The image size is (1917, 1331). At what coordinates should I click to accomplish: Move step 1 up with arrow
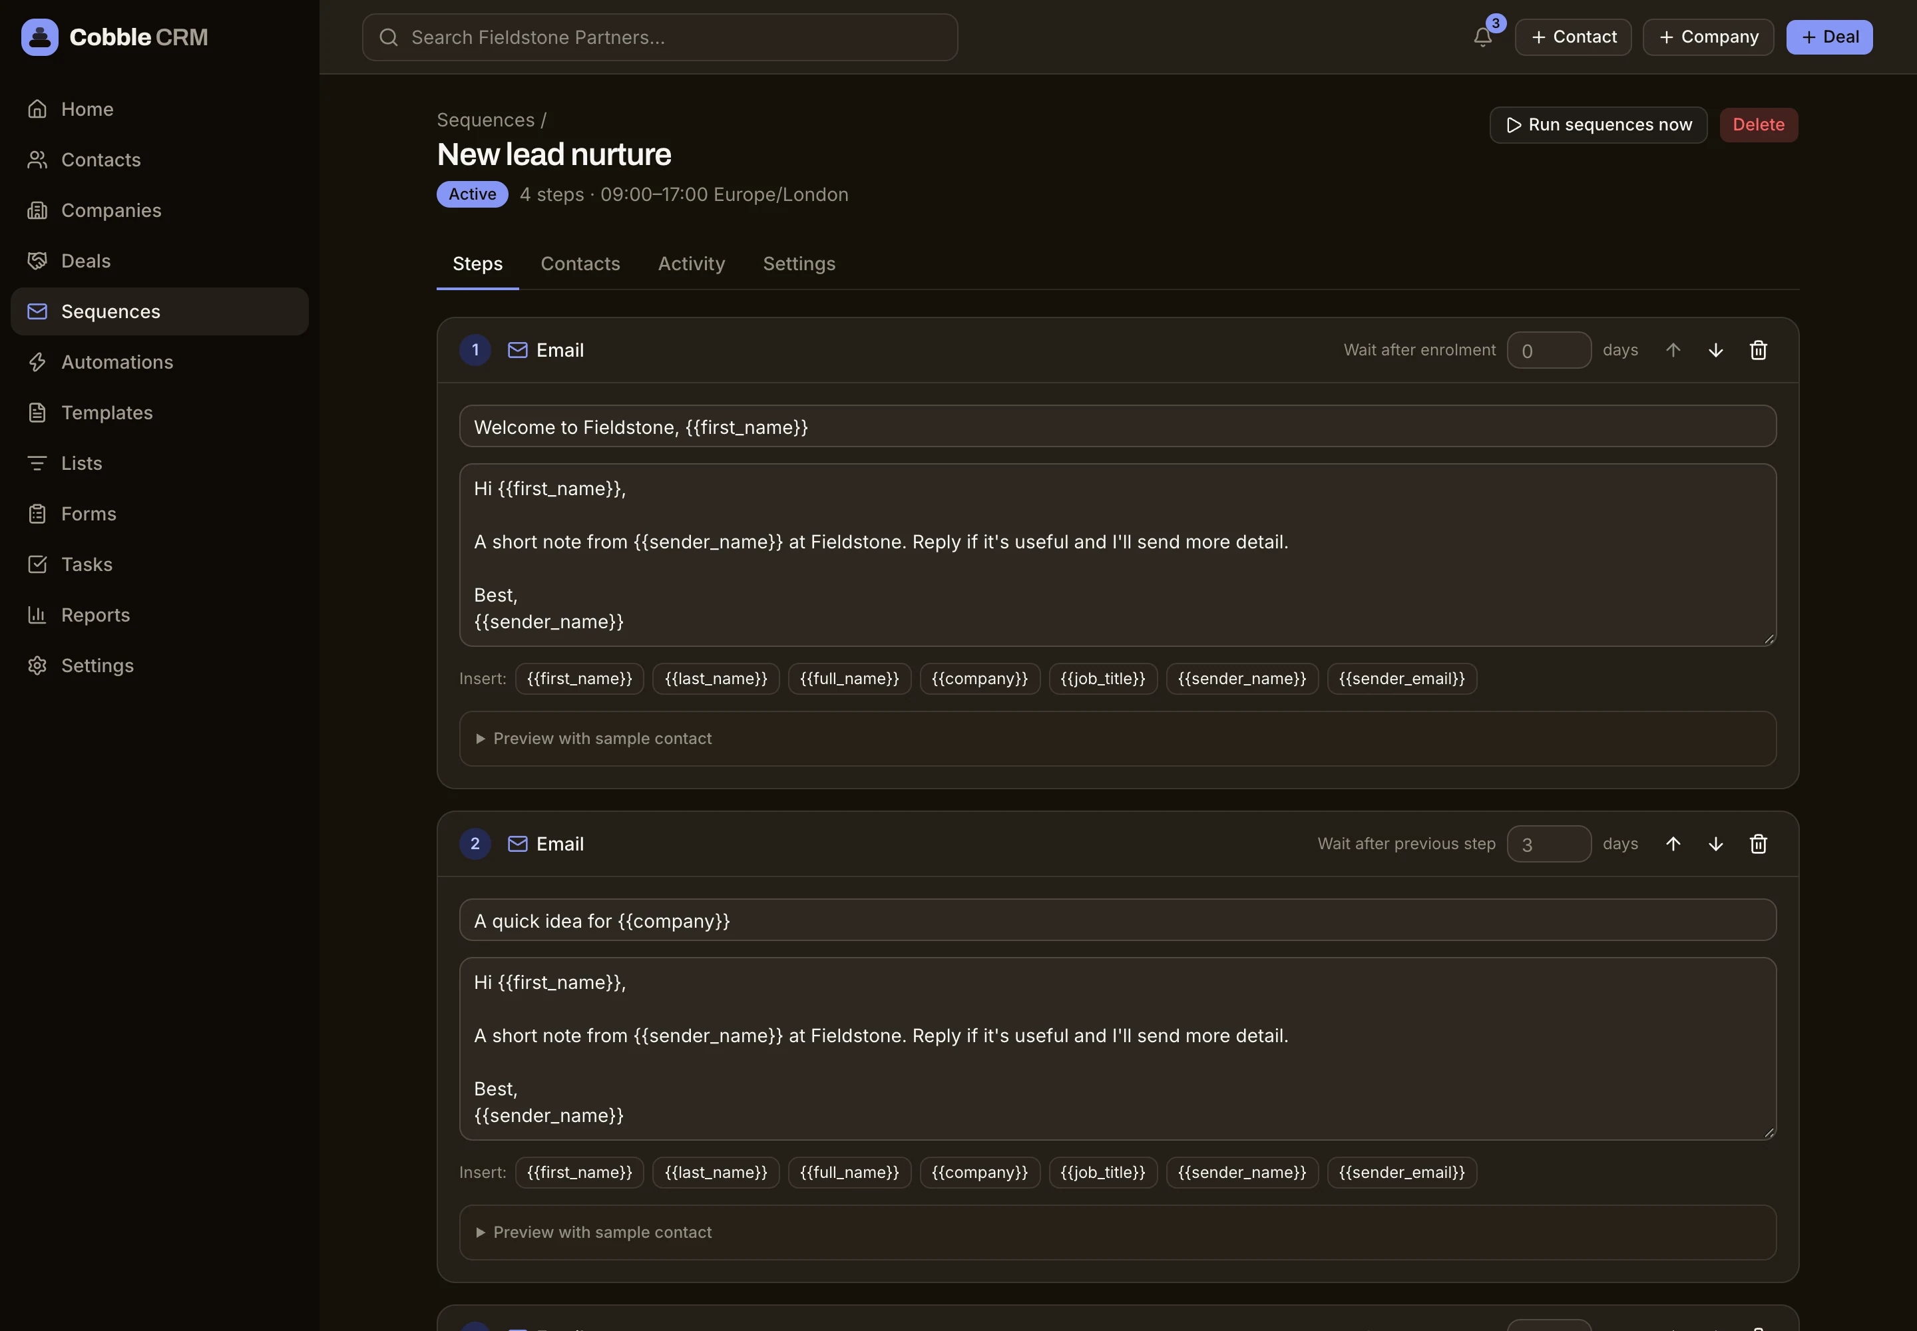[x=1673, y=350]
